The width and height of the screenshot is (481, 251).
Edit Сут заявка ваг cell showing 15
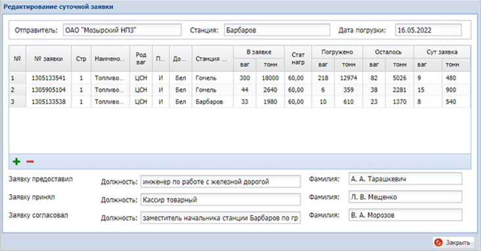[428, 90]
